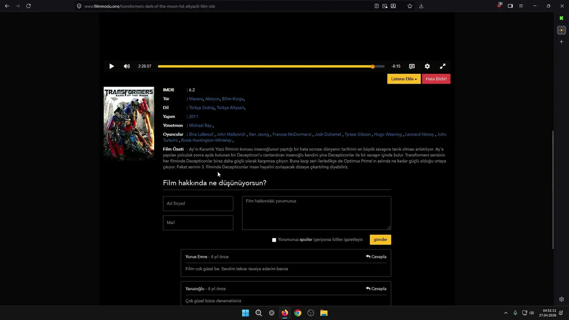Open OBS Studio from taskbar
Image resolution: width=569 pixels, height=320 pixels.
click(311, 313)
